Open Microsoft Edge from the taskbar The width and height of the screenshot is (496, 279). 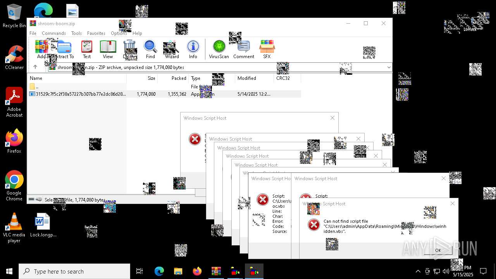coord(159,271)
